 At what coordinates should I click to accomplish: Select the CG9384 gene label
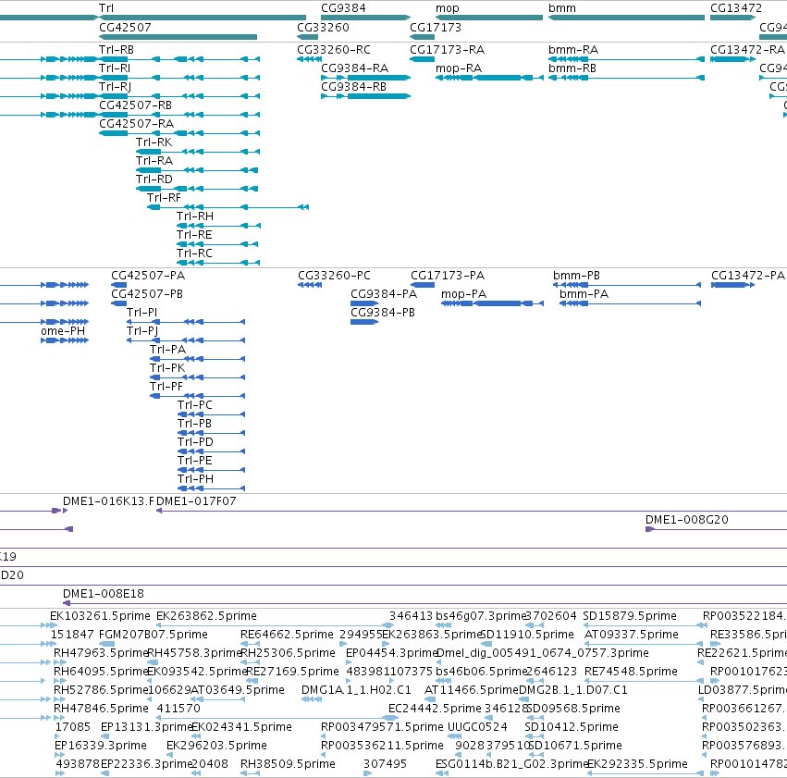[x=343, y=8]
